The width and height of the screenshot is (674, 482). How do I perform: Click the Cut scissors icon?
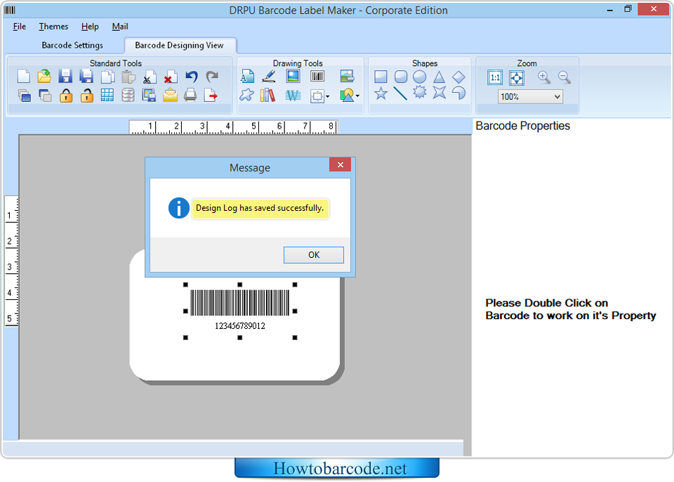click(x=149, y=77)
